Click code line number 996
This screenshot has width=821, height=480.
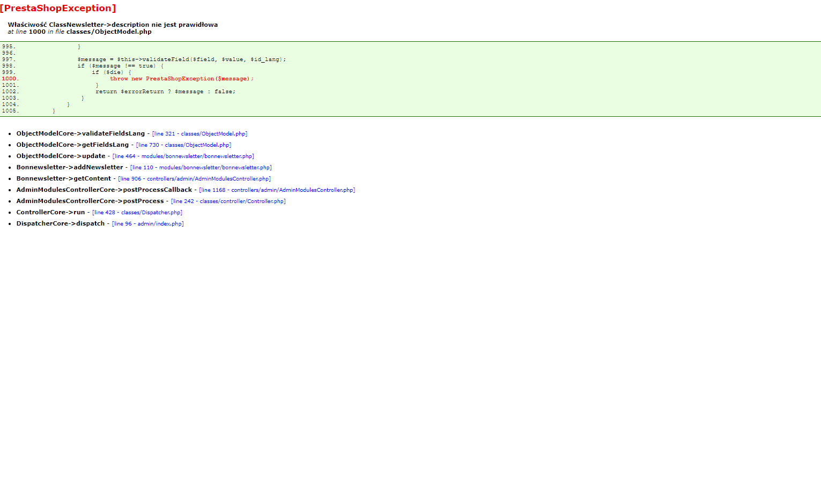tap(9, 53)
